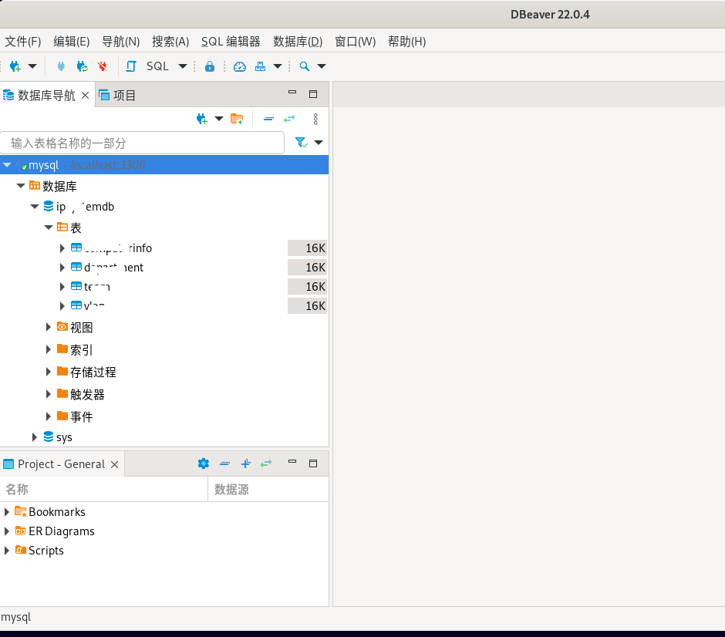
Task: Open the 搜索(A) menu
Action: pyautogui.click(x=170, y=42)
